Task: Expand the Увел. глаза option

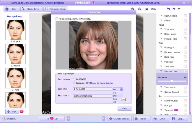Action: (161, 87)
